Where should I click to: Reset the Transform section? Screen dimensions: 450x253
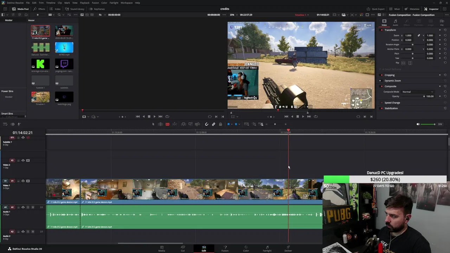(x=445, y=30)
